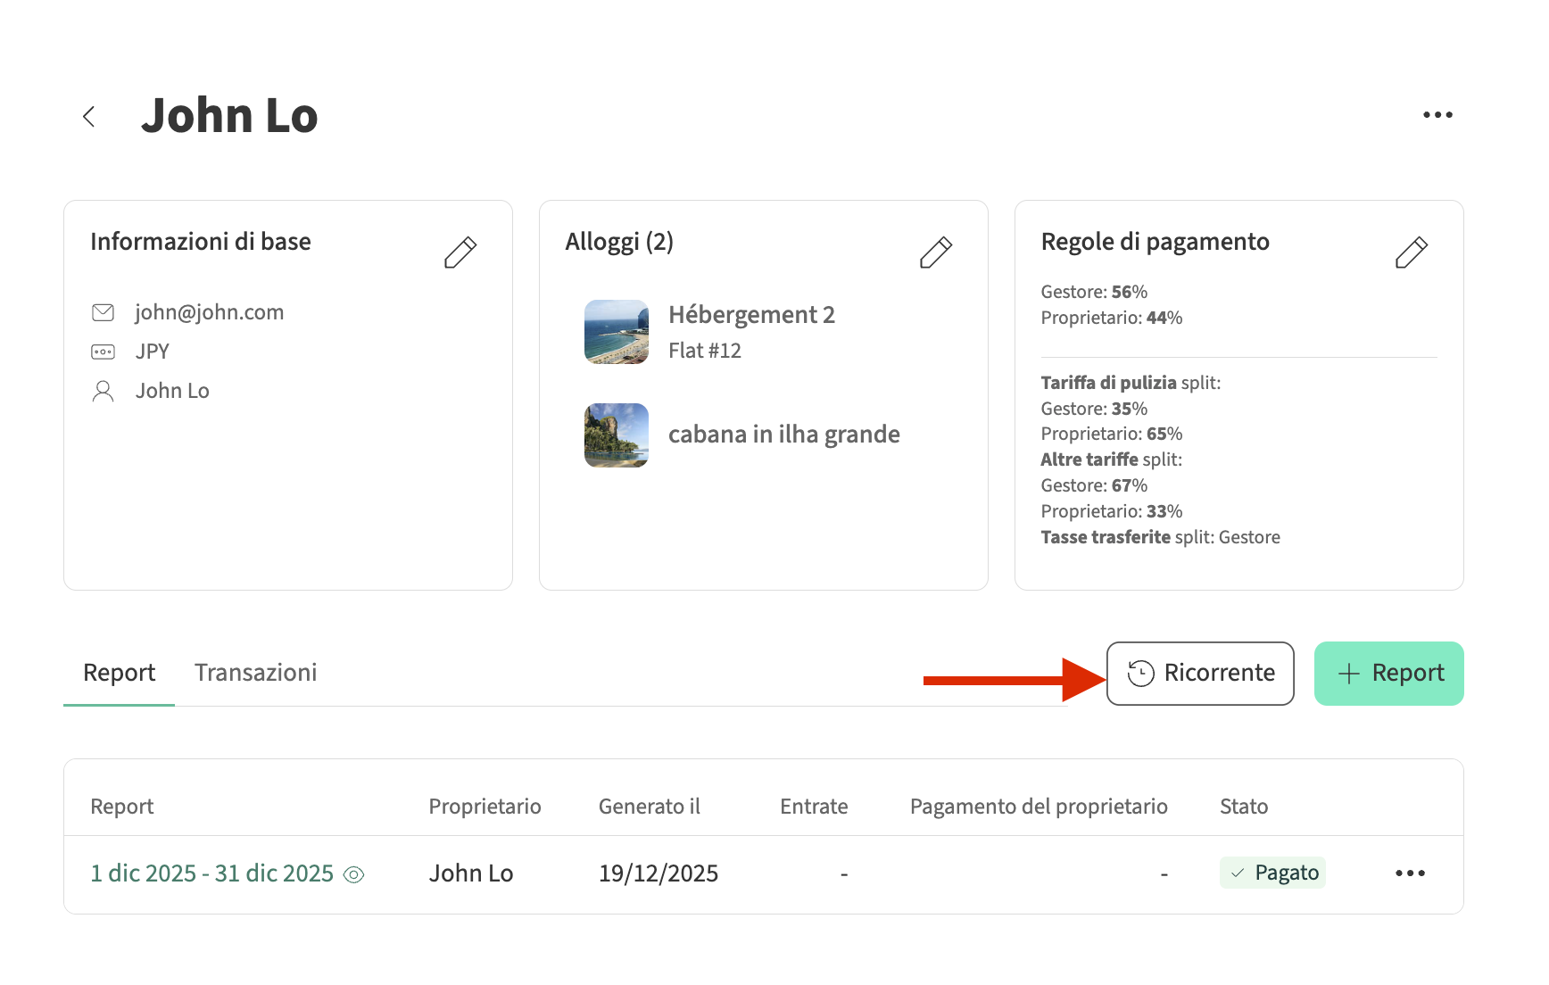Image resolution: width=1549 pixels, height=985 pixels.
Task: Switch to the Transazioni tab
Action: pos(256,673)
